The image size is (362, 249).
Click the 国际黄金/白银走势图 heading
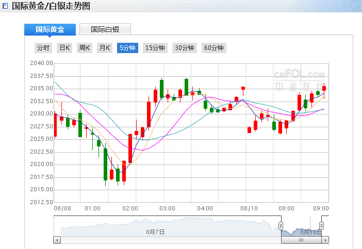(x=51, y=6)
